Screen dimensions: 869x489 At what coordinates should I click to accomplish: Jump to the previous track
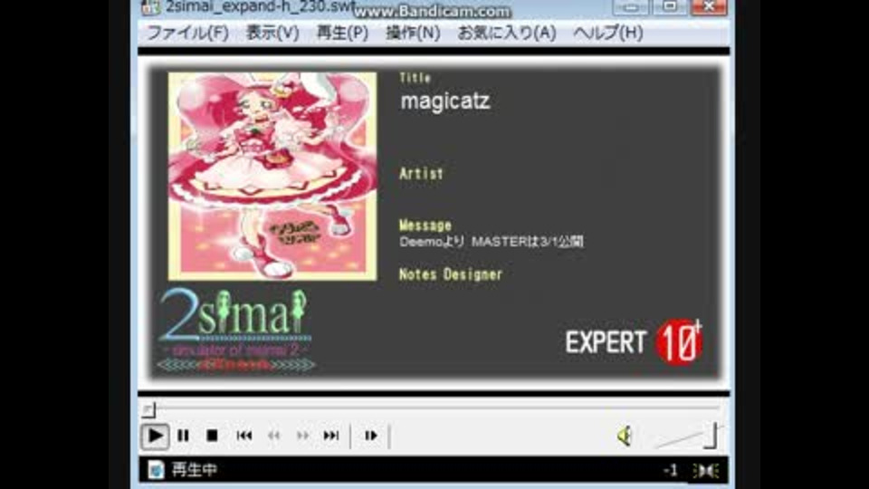244,436
